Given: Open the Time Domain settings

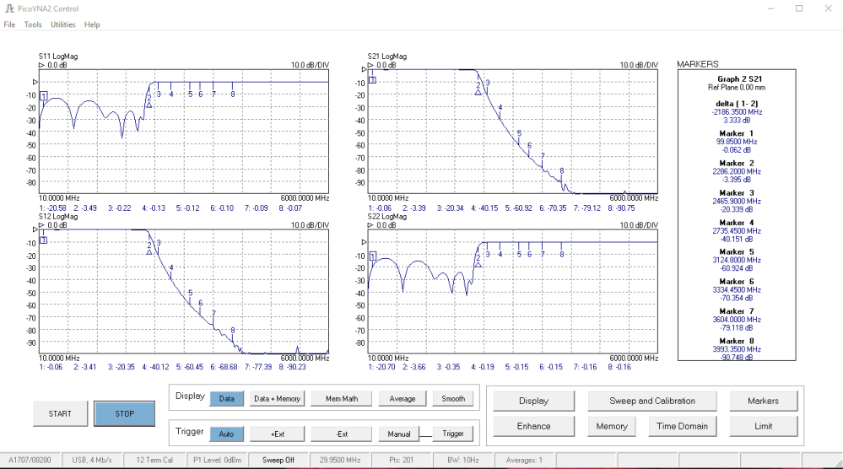Looking at the screenshot, I should pos(682,426).
